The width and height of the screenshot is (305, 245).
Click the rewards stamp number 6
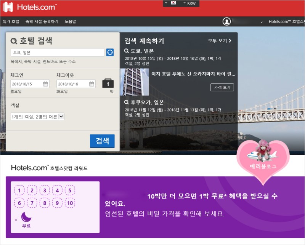(19, 203)
